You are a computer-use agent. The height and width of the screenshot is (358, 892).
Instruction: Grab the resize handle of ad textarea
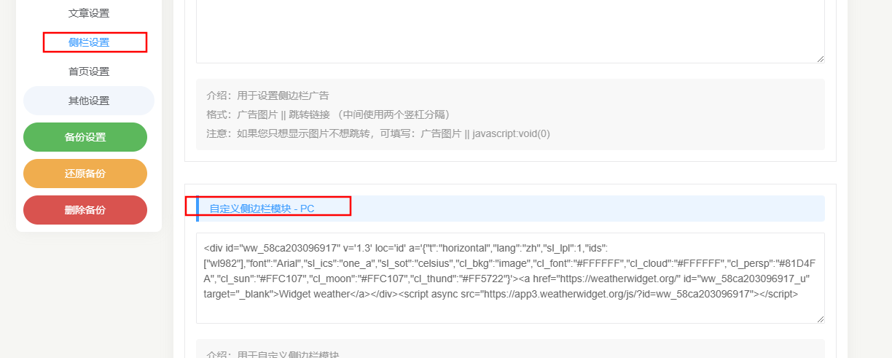820,58
